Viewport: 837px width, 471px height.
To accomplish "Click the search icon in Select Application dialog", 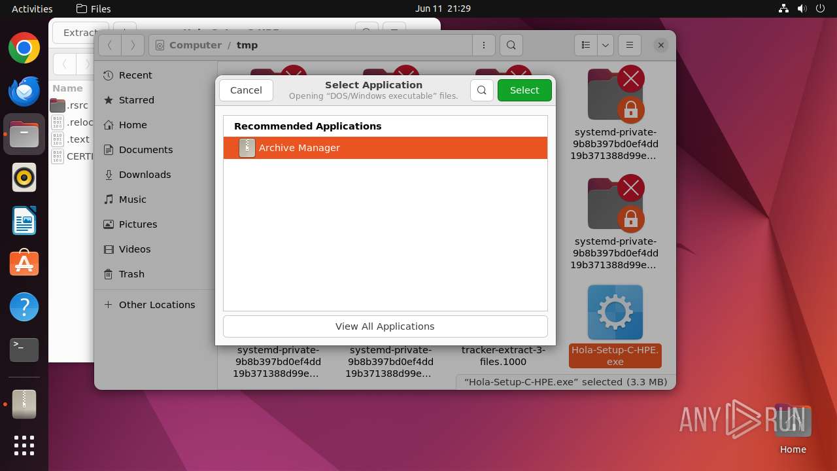I will (x=482, y=90).
